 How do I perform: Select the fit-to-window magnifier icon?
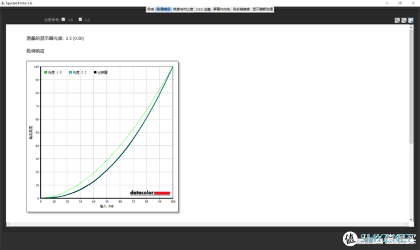click(x=411, y=20)
